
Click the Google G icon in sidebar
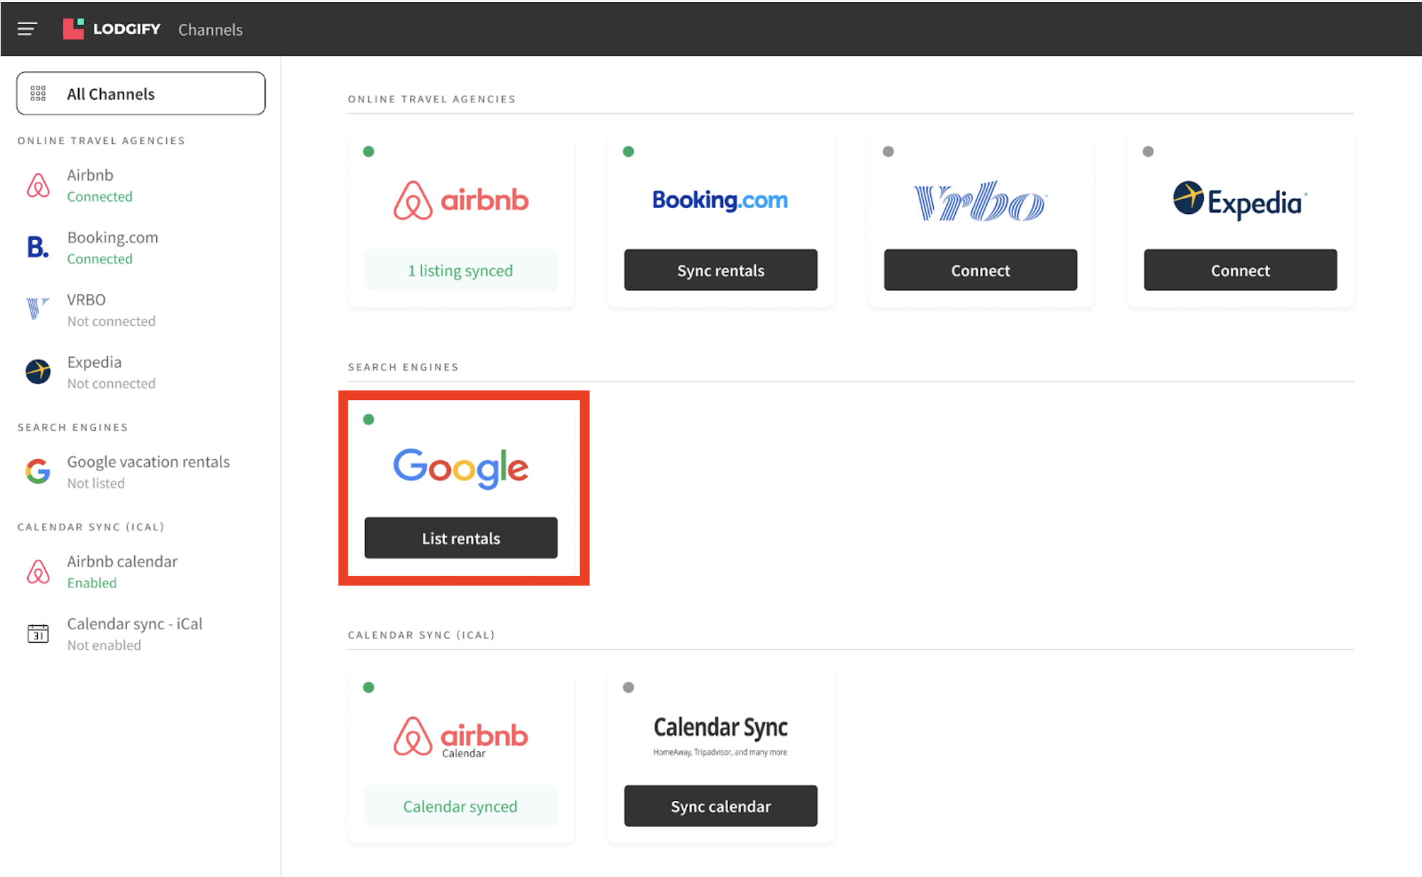pos(38,471)
